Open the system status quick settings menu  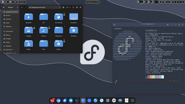click(178, 2)
